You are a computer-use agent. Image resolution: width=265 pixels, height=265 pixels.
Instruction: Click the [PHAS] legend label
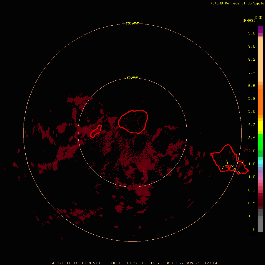point(249,20)
